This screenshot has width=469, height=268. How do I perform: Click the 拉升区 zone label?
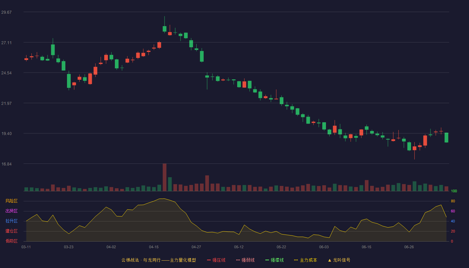pos(12,221)
